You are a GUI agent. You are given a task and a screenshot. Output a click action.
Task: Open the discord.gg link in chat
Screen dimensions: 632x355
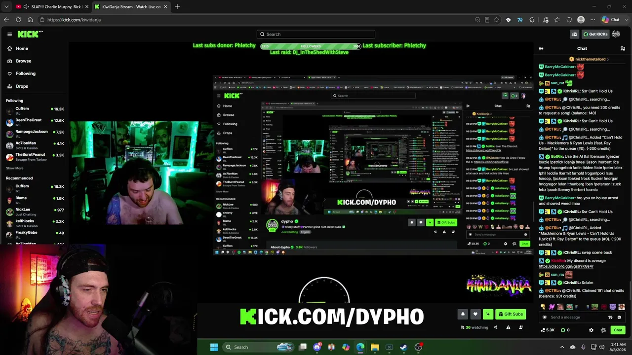pos(566,266)
